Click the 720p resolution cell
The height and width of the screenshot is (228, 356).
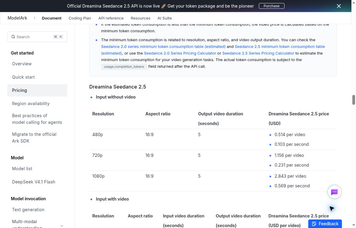(97, 155)
